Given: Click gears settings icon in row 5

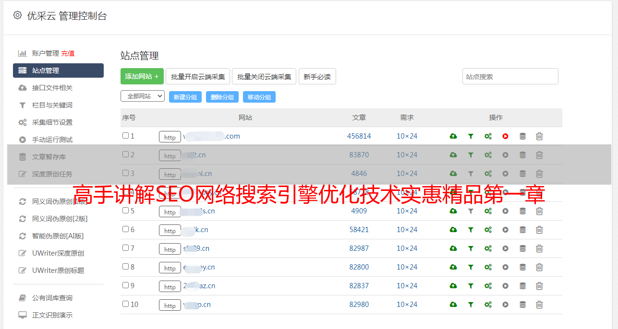Looking at the screenshot, I should coord(488,211).
